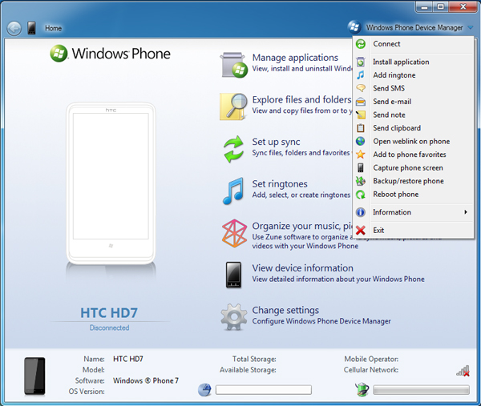The width and height of the screenshot is (481, 406).
Task: Click the Home breadcrumb link
Action: click(x=53, y=28)
